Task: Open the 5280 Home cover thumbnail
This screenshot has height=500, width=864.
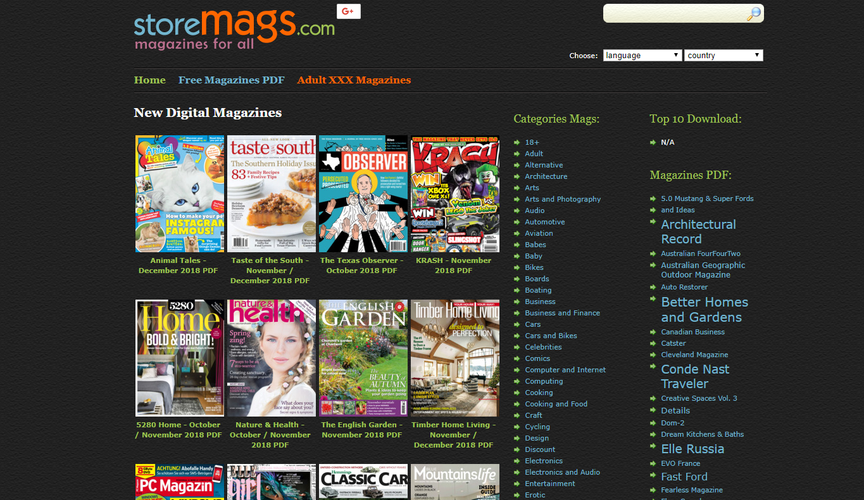Action: [x=180, y=358]
